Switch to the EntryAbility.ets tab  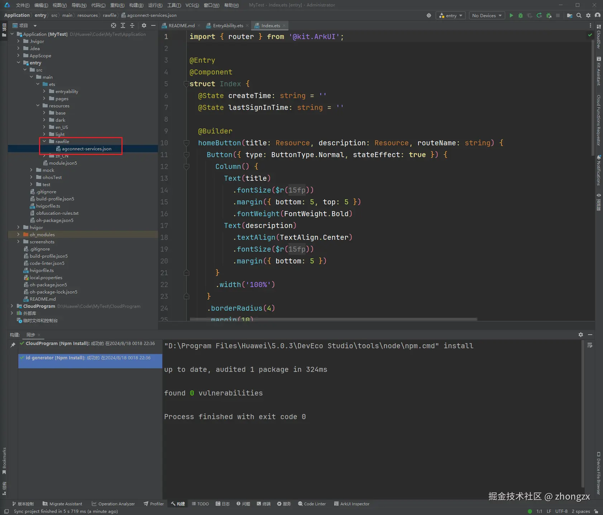point(228,25)
